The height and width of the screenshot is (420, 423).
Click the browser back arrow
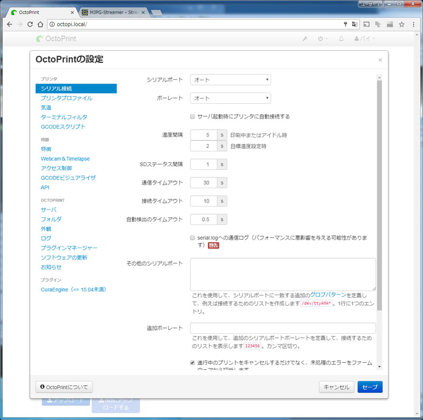point(10,24)
